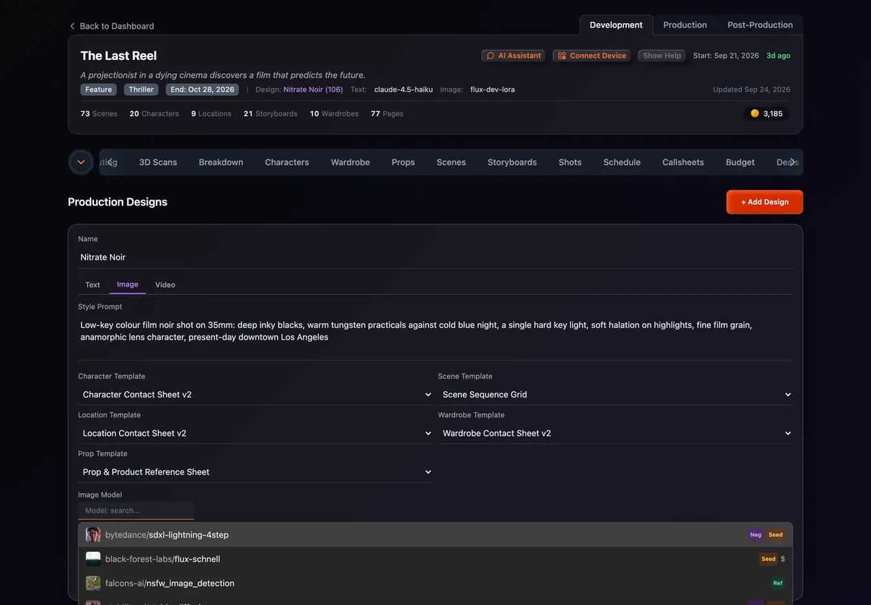
Task: Click the back chevron beside Back to Dashboard
Action: point(72,26)
